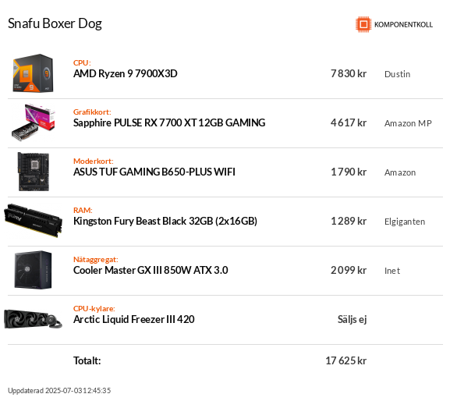Open the AMD Ryzen 9 box image
This screenshot has width=450, height=401.
point(33,73)
